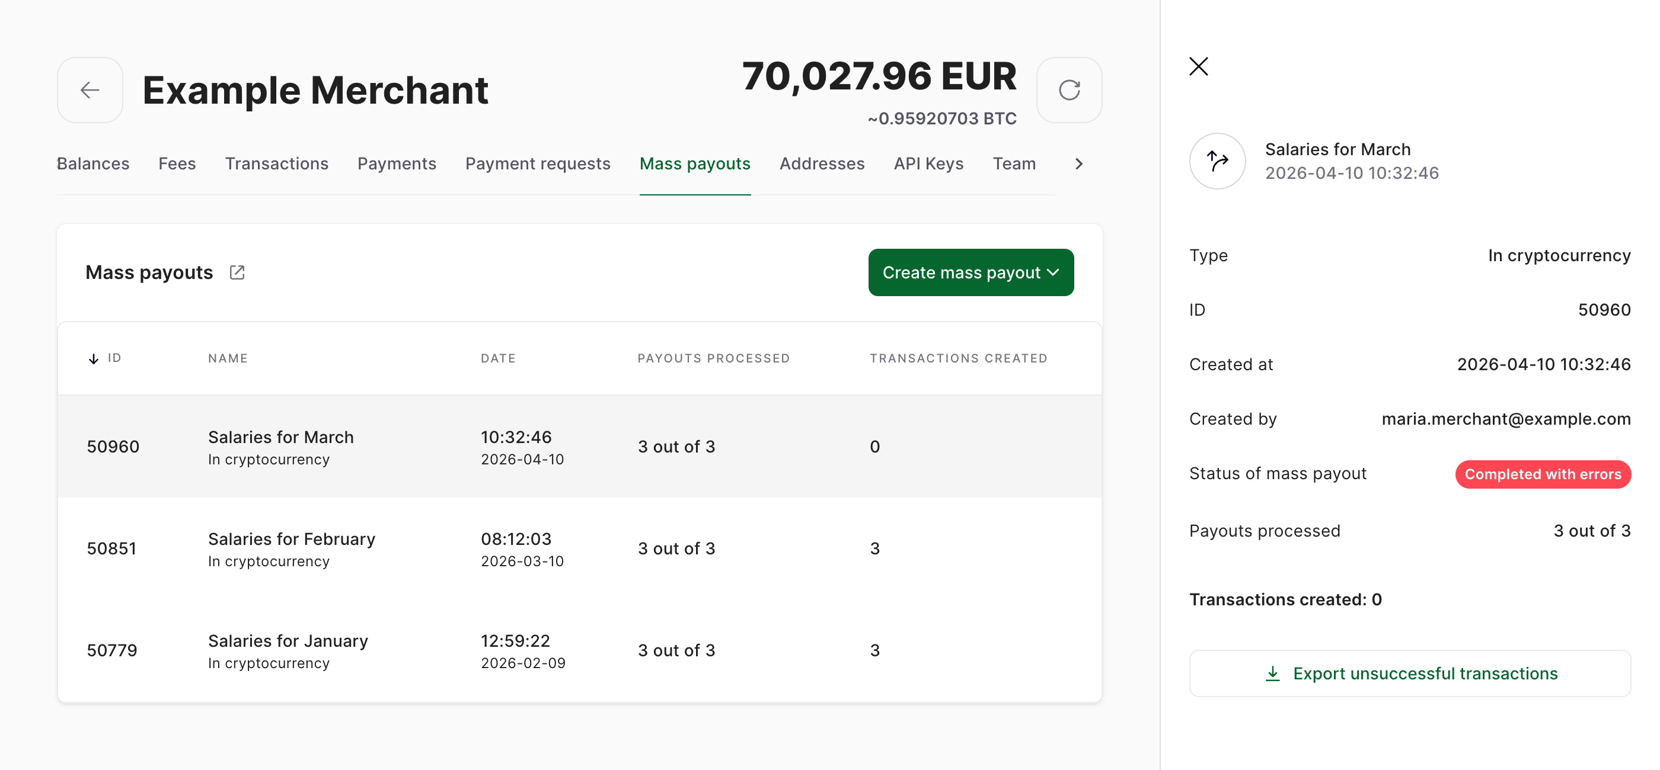Select the Mass payouts tab
Image resolution: width=1660 pixels, height=770 pixels.
(695, 163)
